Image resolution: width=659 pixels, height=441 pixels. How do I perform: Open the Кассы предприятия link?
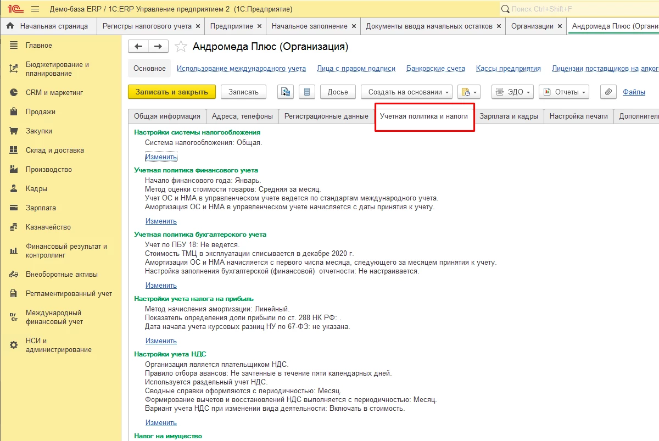click(509, 69)
